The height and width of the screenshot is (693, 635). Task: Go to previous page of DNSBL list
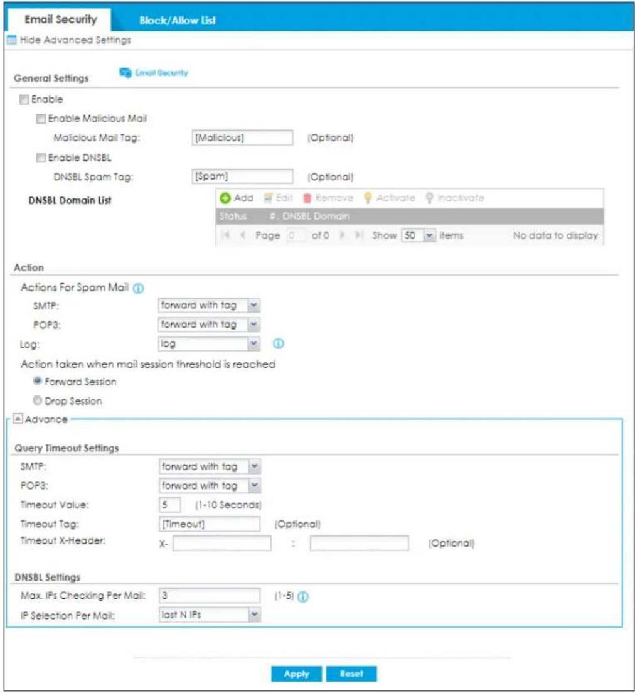[242, 235]
